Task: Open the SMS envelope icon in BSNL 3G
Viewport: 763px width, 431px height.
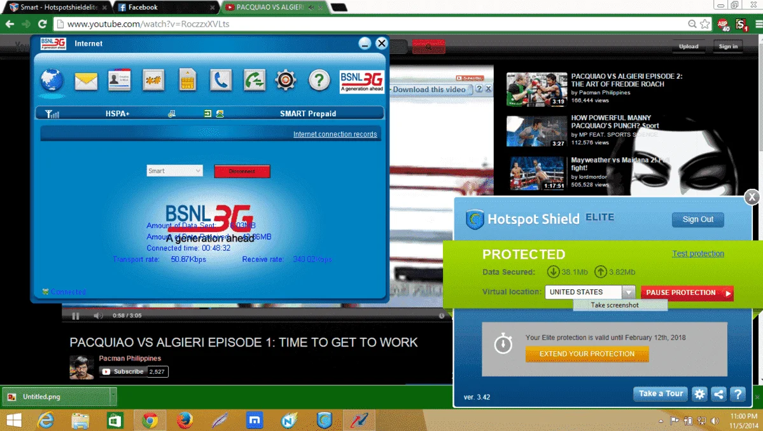Action: tap(86, 81)
